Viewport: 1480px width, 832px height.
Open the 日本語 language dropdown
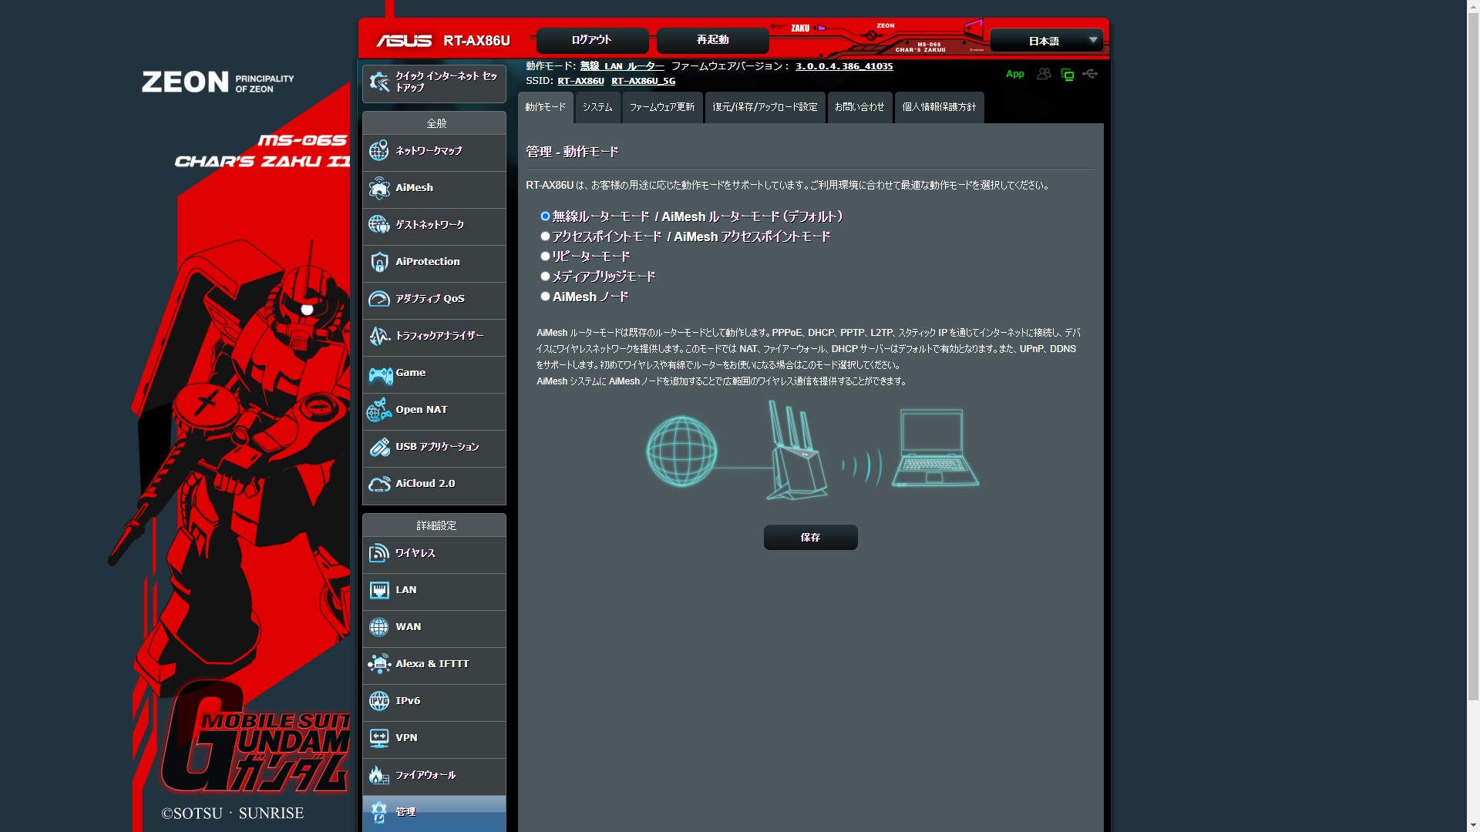coord(1046,41)
